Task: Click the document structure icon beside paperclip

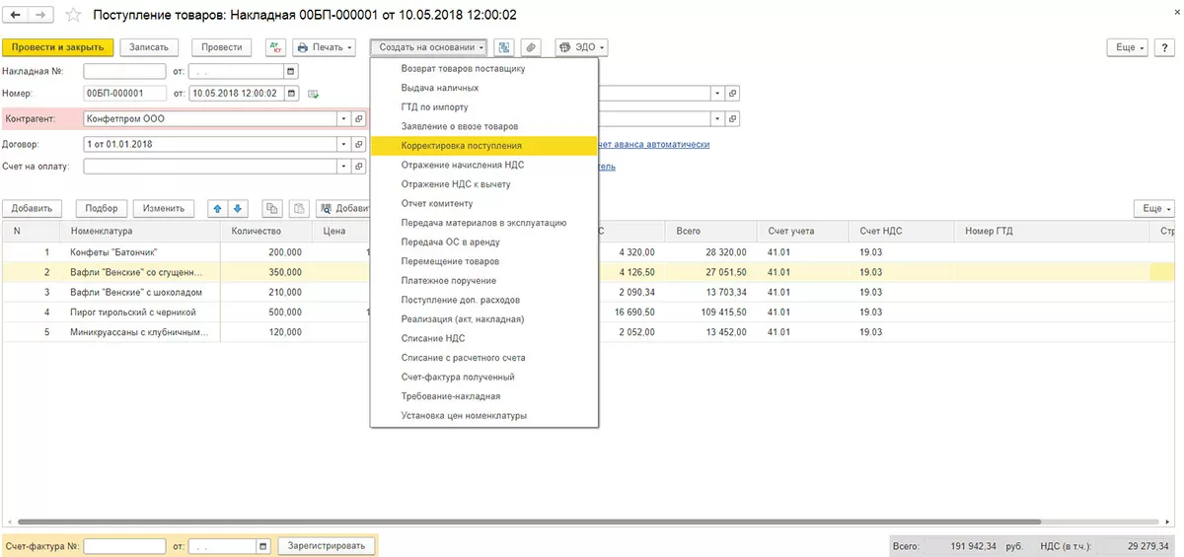Action: [504, 47]
